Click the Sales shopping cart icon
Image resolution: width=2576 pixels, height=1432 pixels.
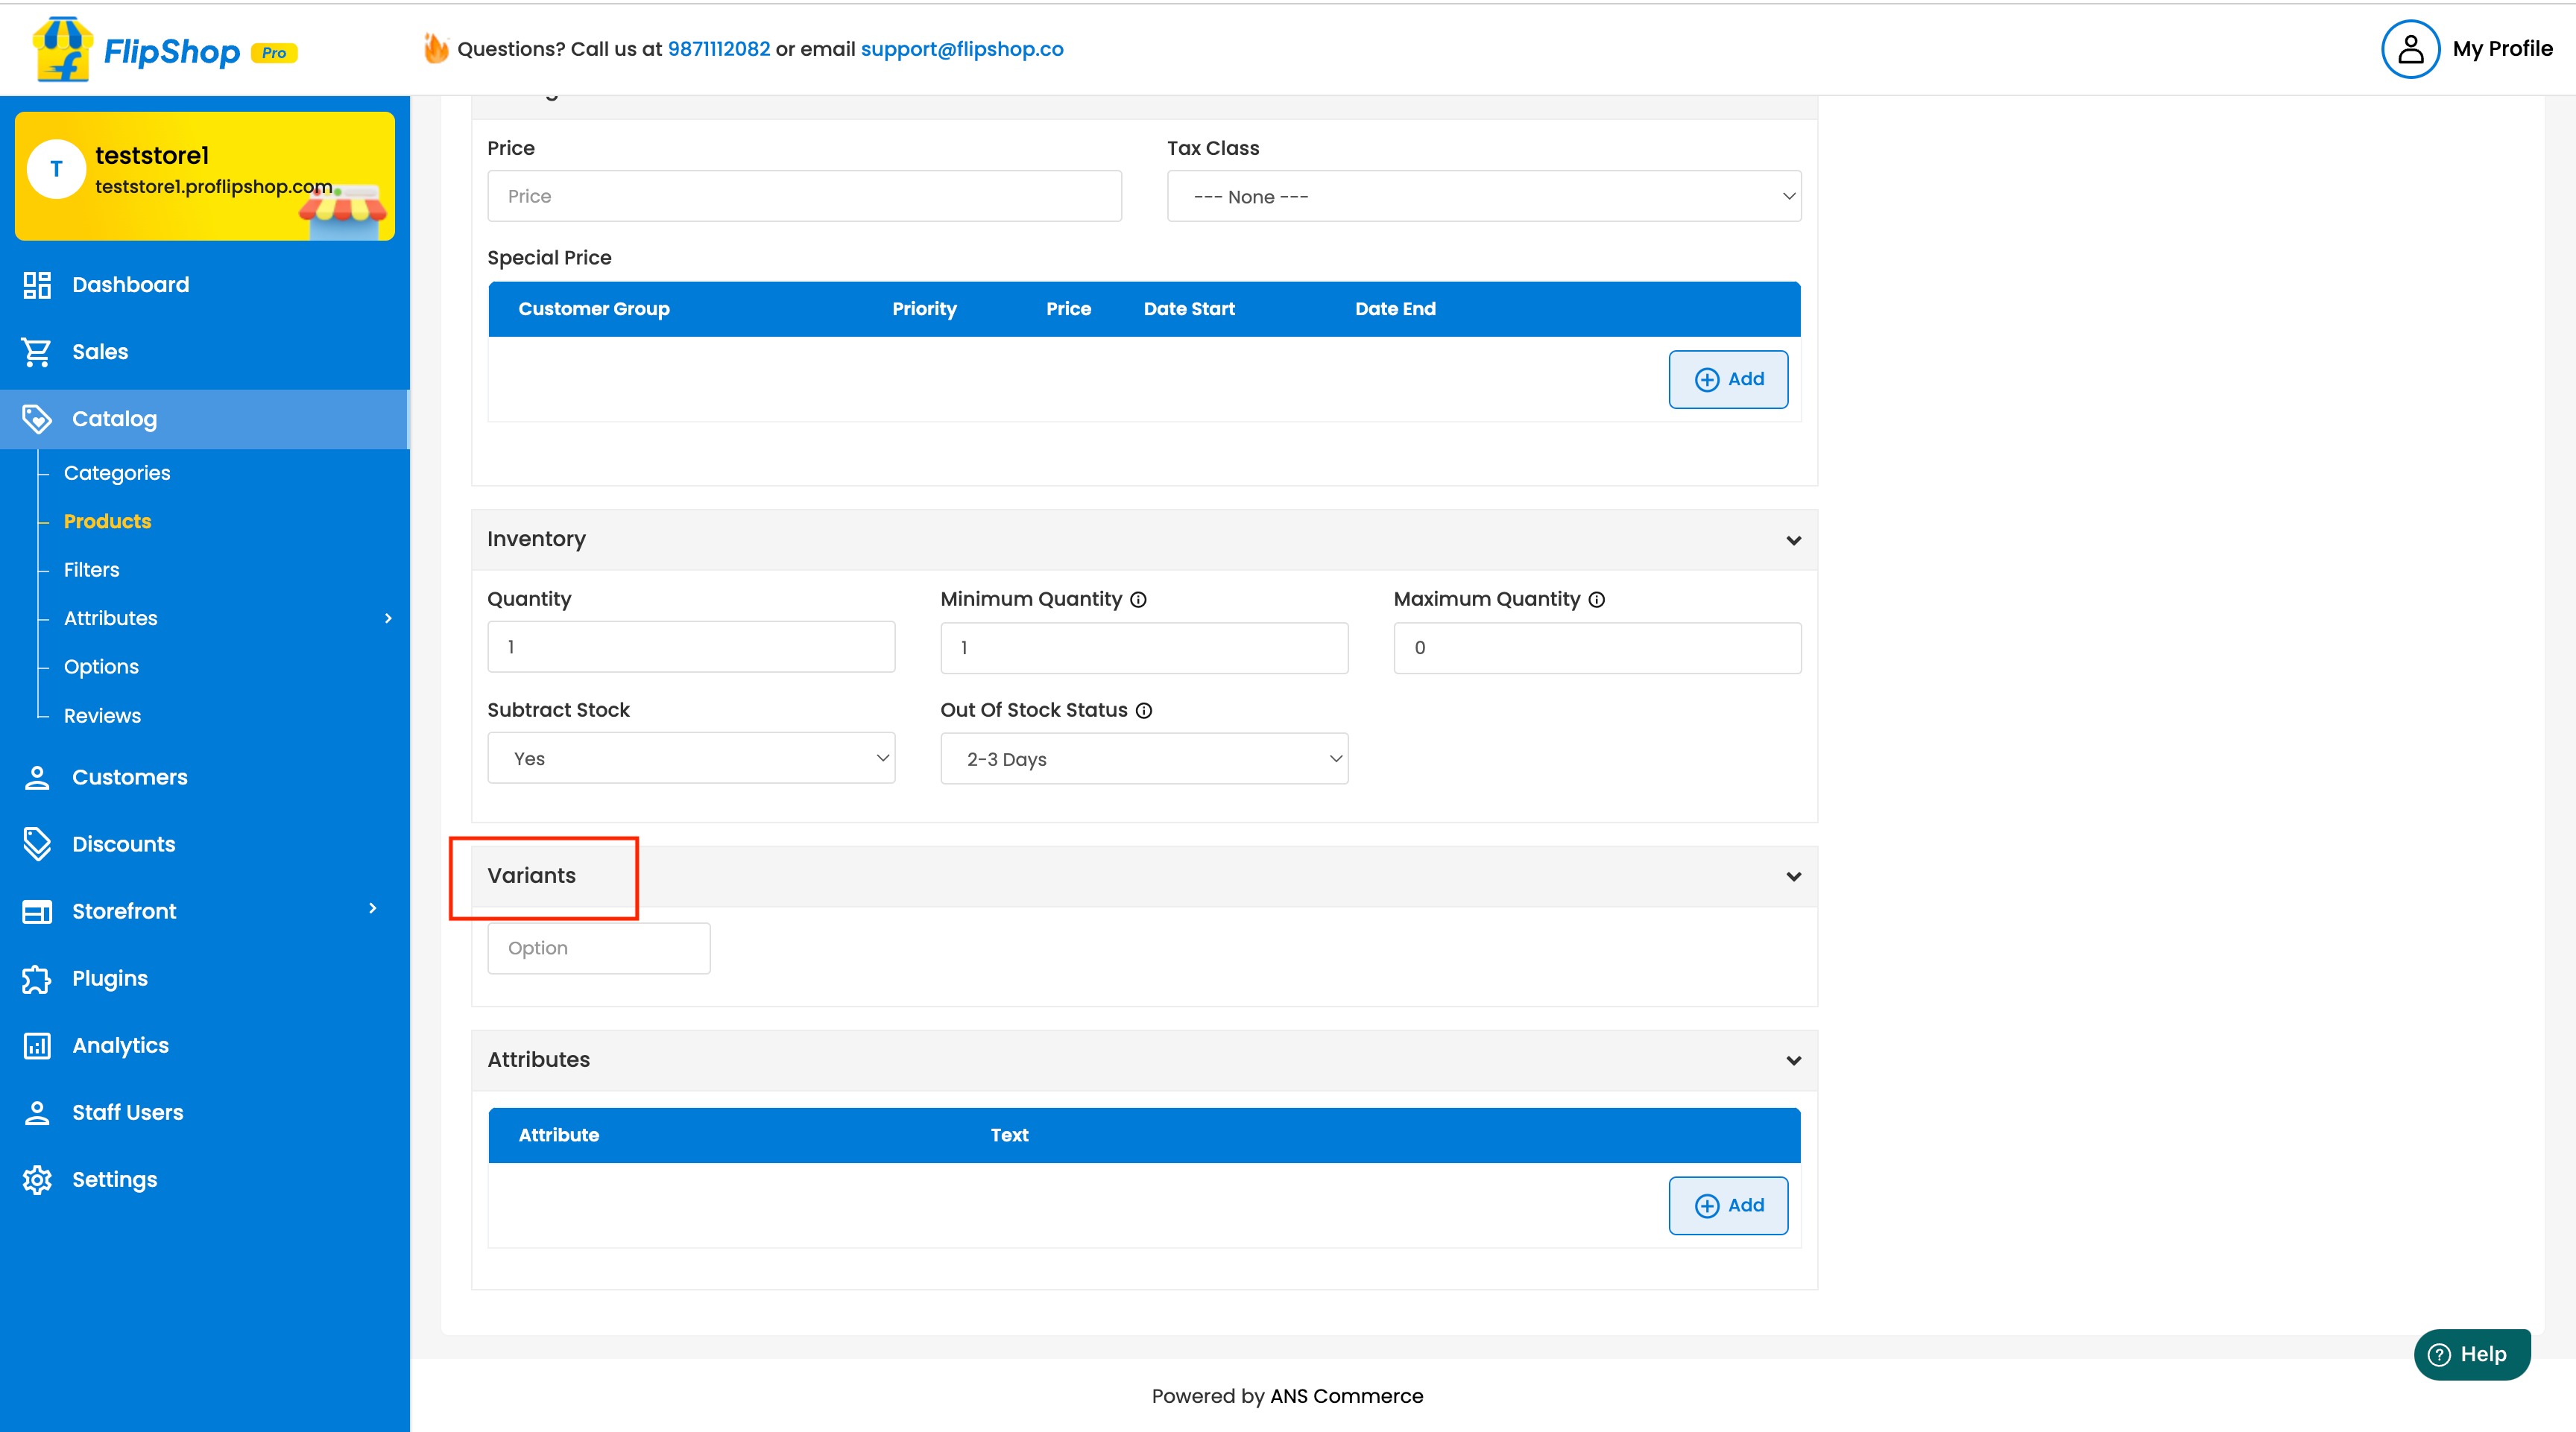[x=37, y=352]
